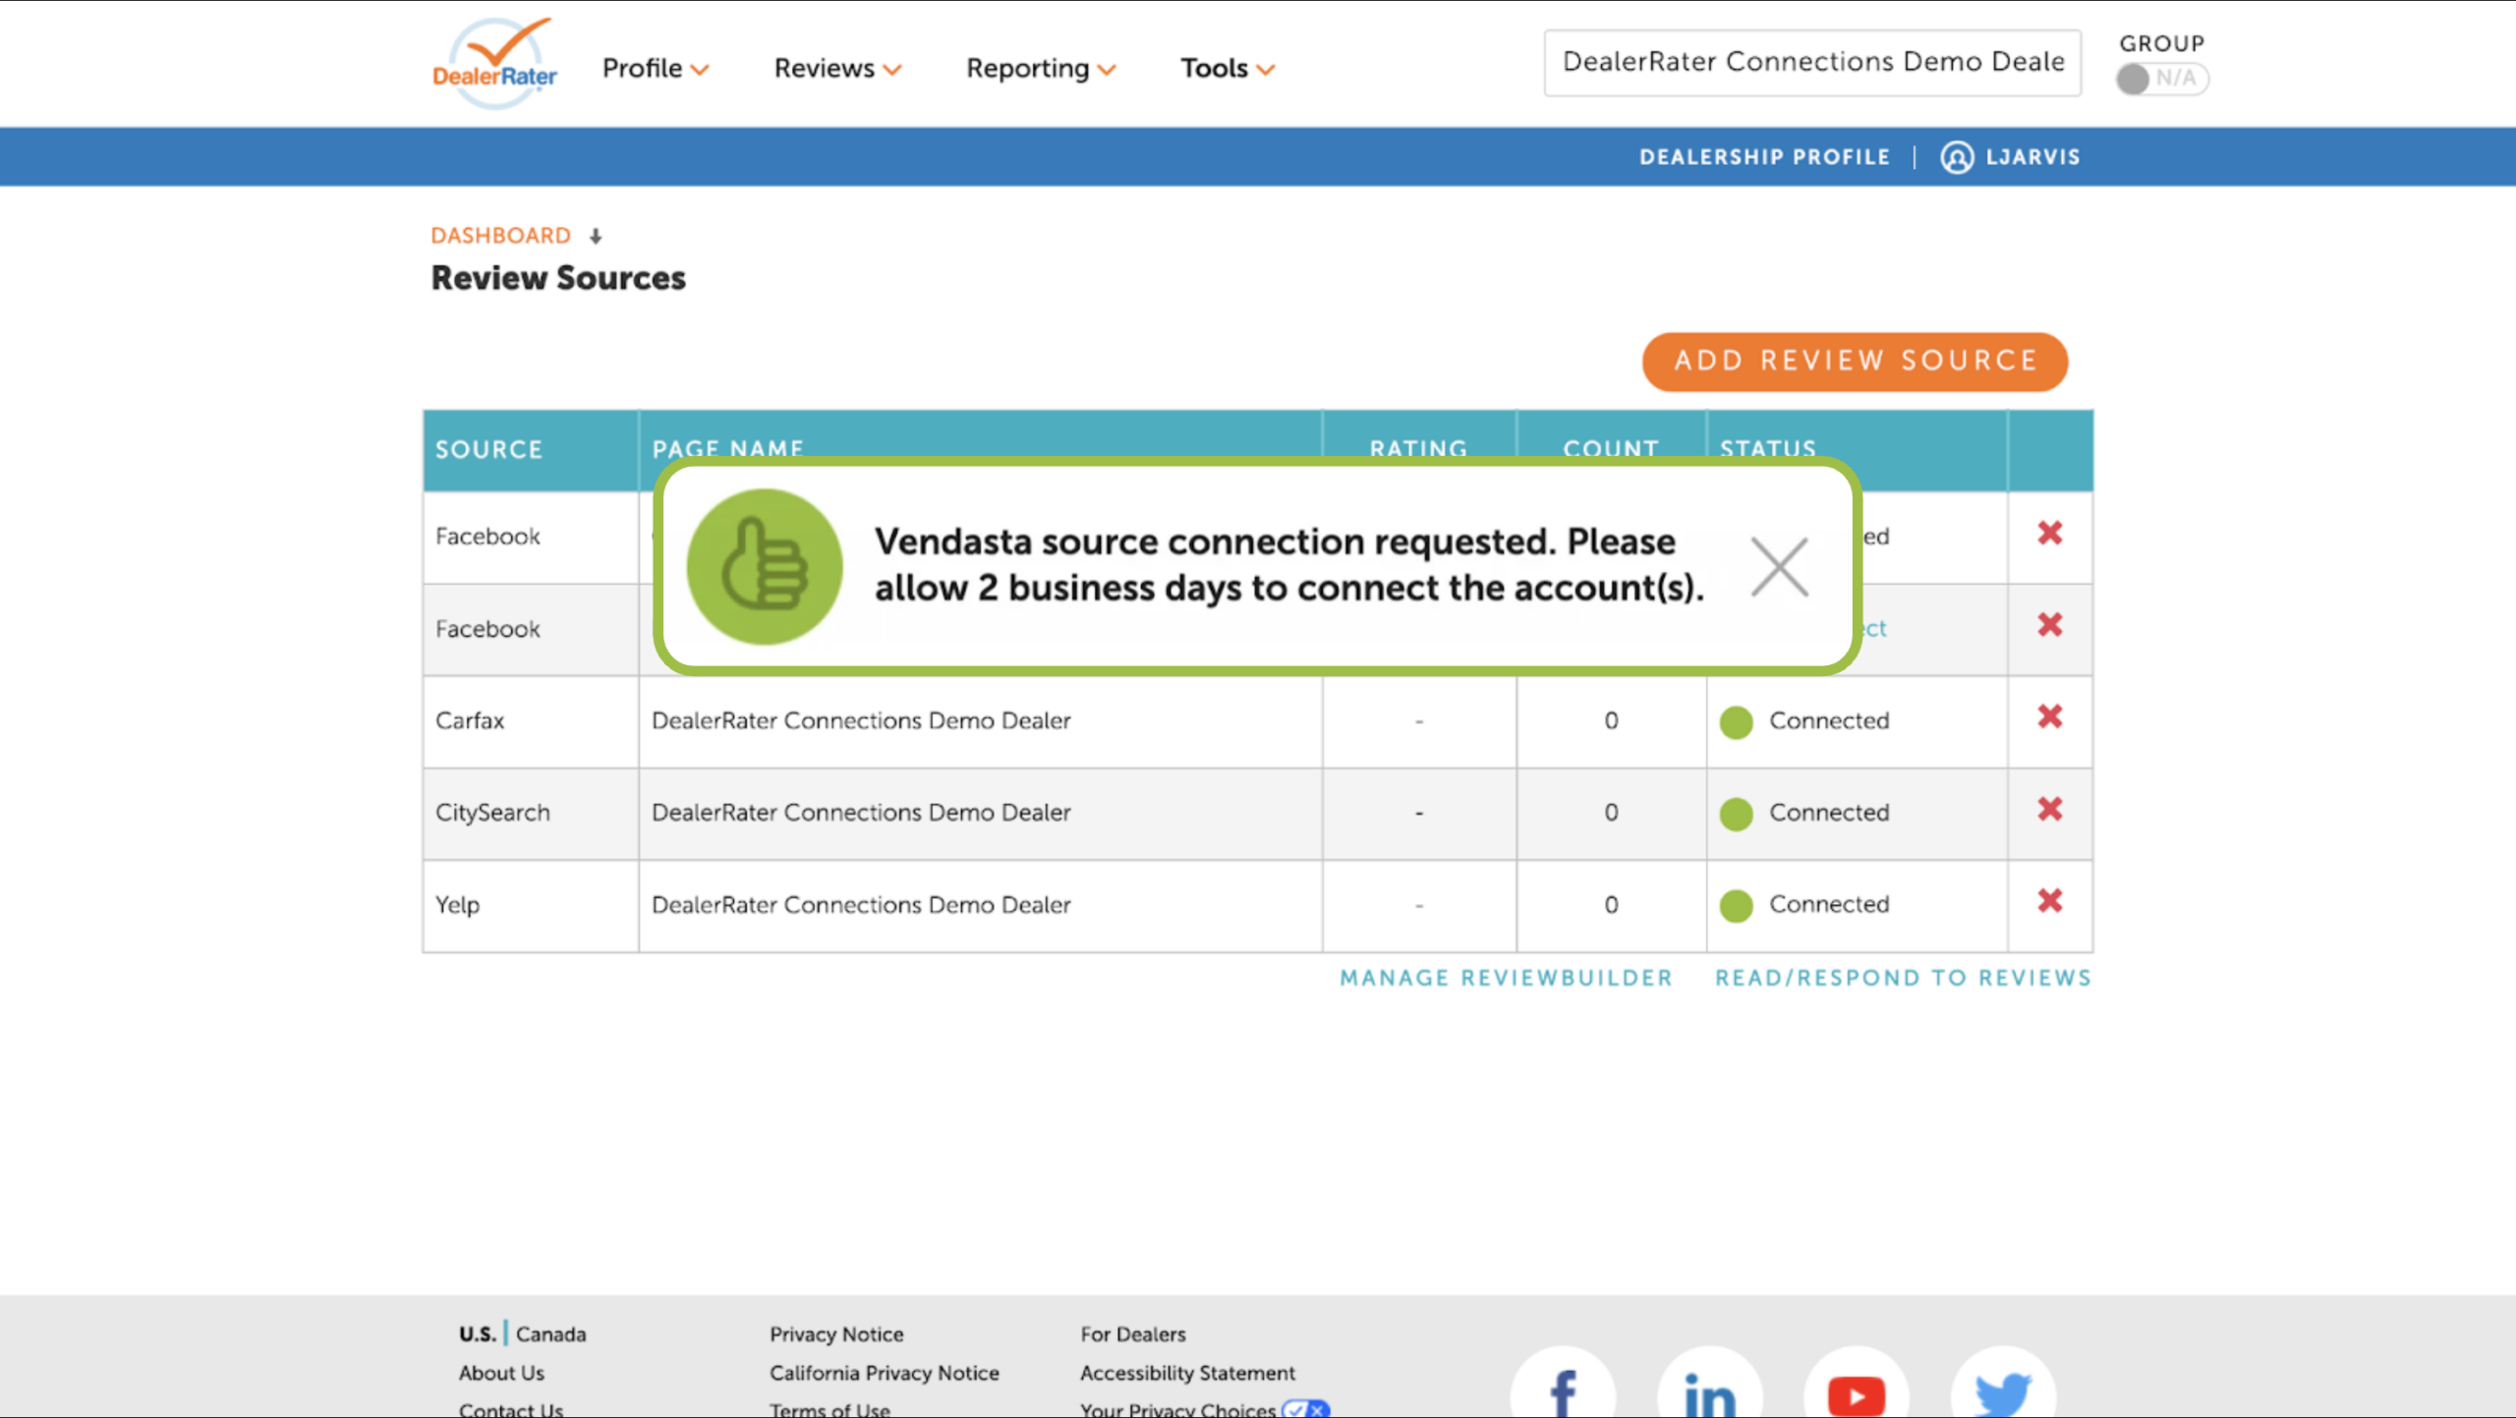Click the Carfax Connected status dot

coord(1736,722)
